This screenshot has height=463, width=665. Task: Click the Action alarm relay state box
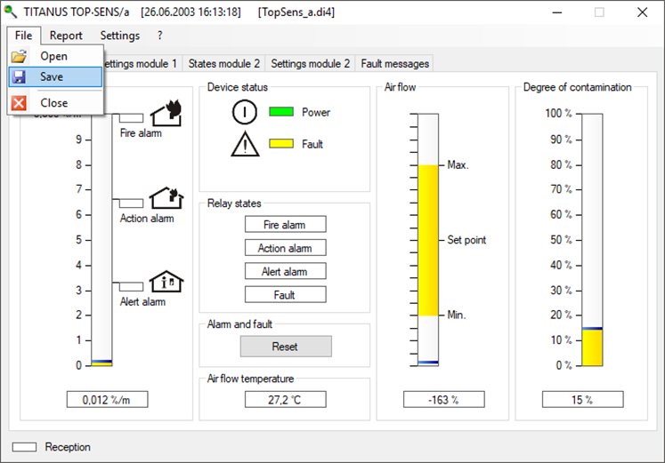point(286,248)
